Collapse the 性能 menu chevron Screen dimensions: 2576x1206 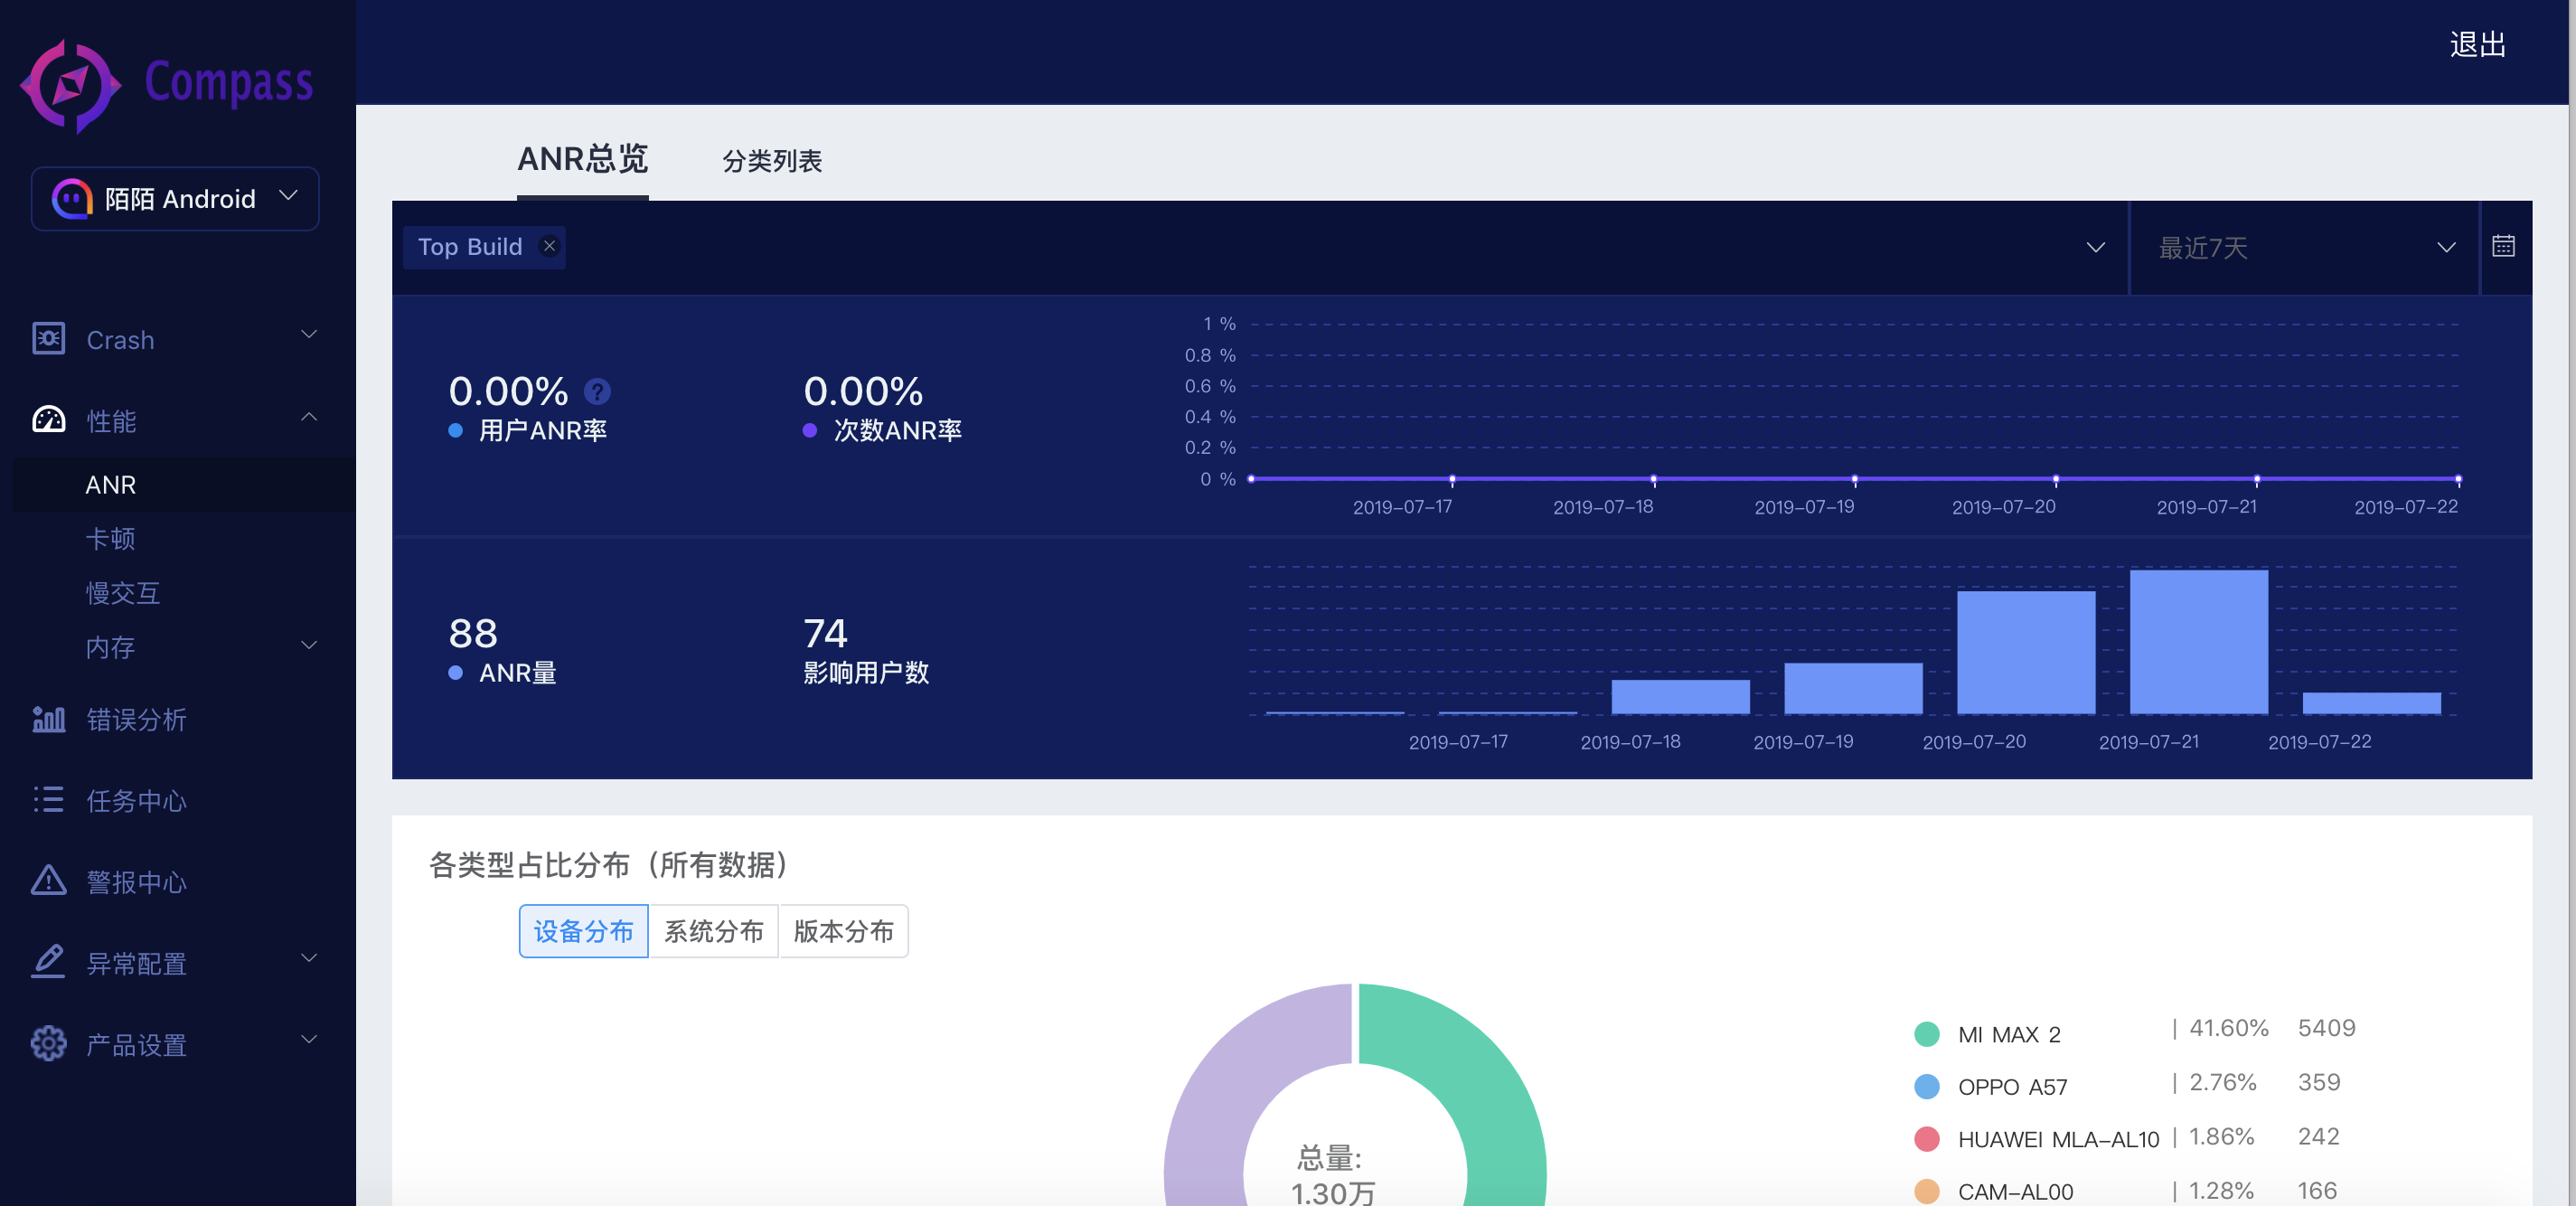point(309,416)
